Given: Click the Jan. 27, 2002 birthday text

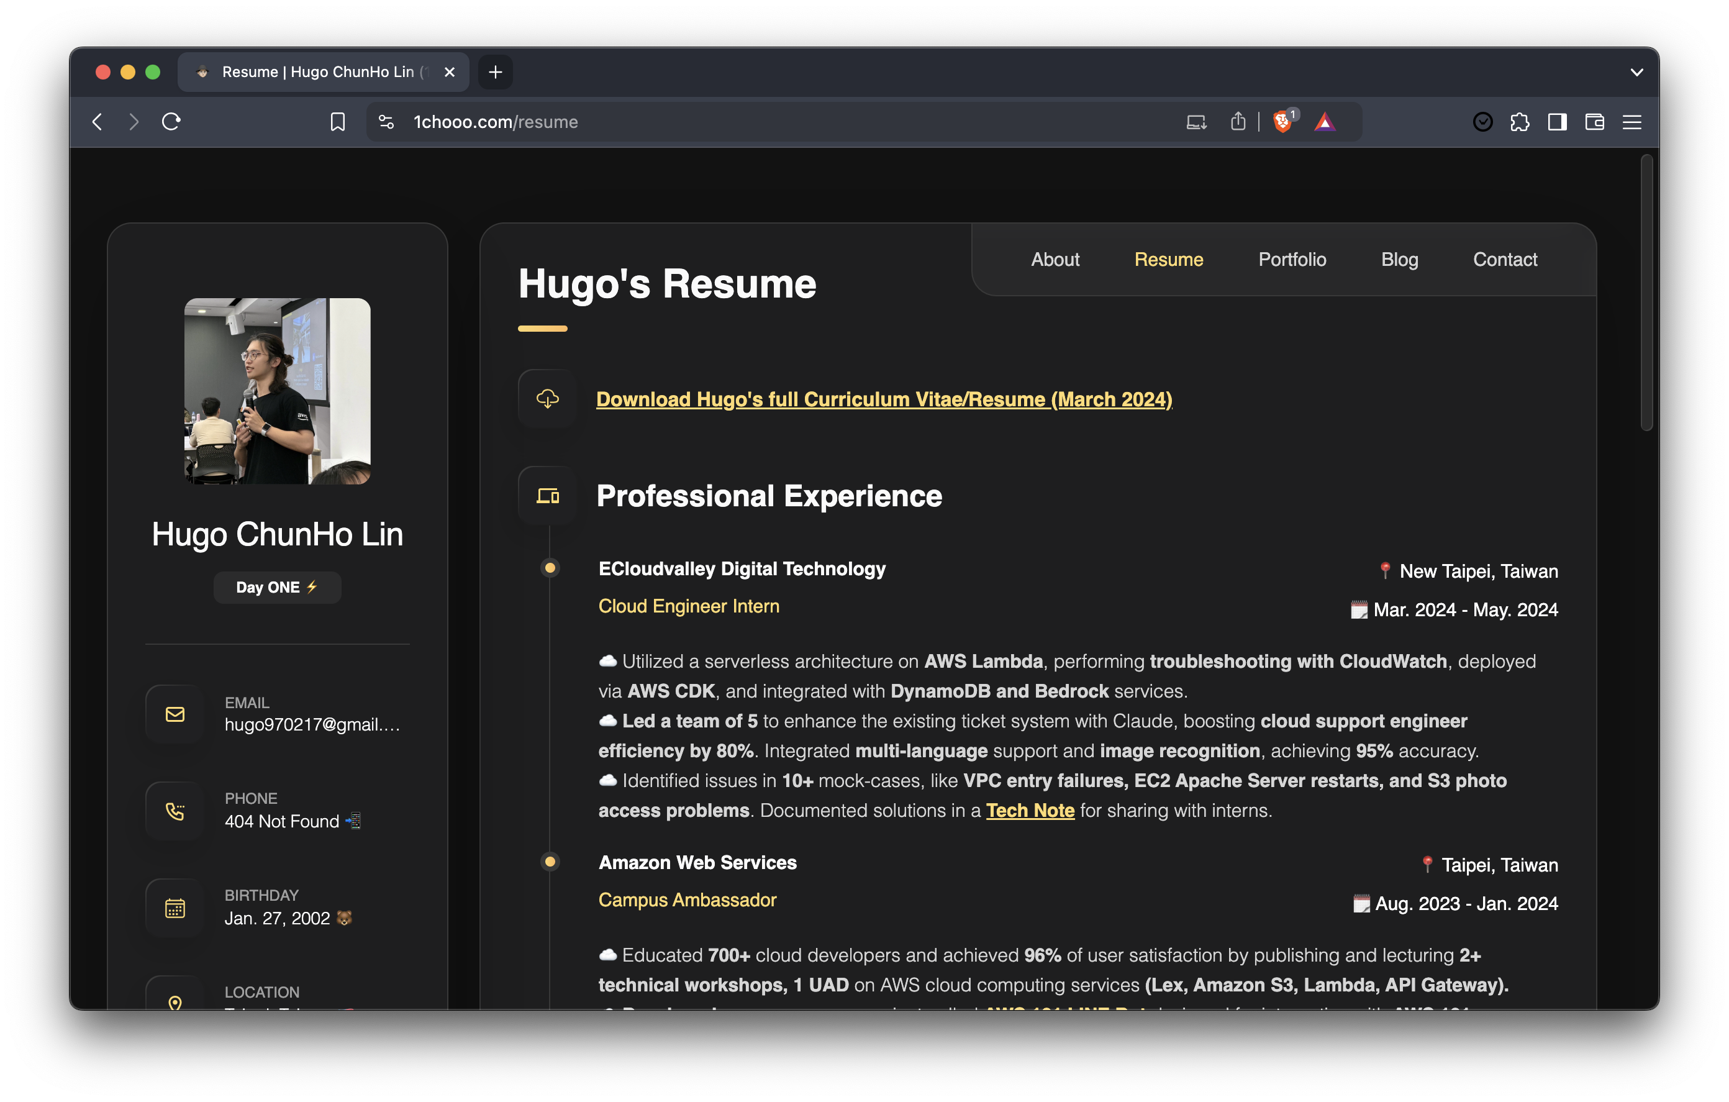Looking at the screenshot, I should (288, 918).
